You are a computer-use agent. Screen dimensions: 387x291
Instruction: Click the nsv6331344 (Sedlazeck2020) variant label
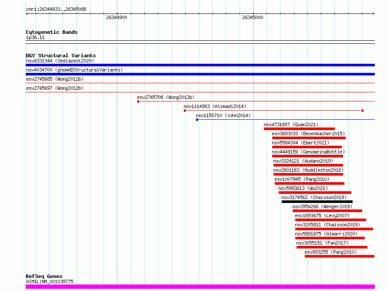coord(60,61)
